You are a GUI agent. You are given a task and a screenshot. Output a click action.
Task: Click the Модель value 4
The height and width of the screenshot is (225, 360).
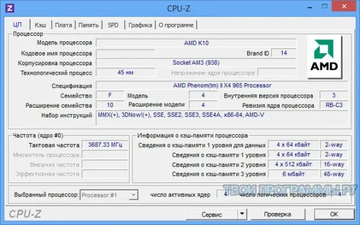[203, 96]
